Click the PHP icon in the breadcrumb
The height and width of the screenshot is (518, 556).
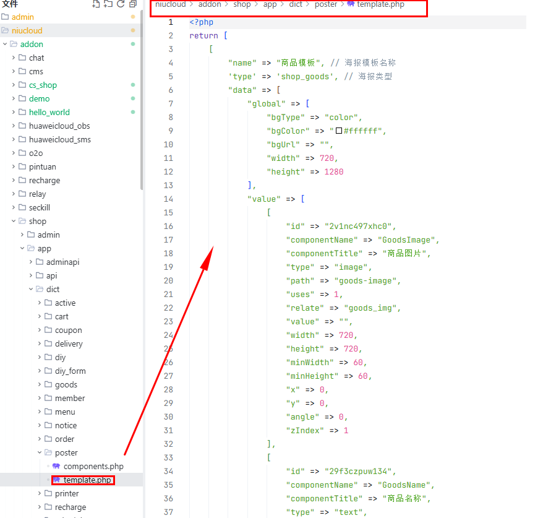pos(351,4)
